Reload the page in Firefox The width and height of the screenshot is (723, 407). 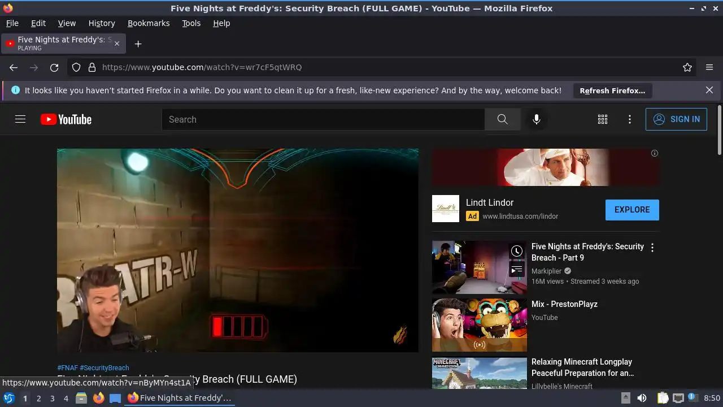point(54,67)
